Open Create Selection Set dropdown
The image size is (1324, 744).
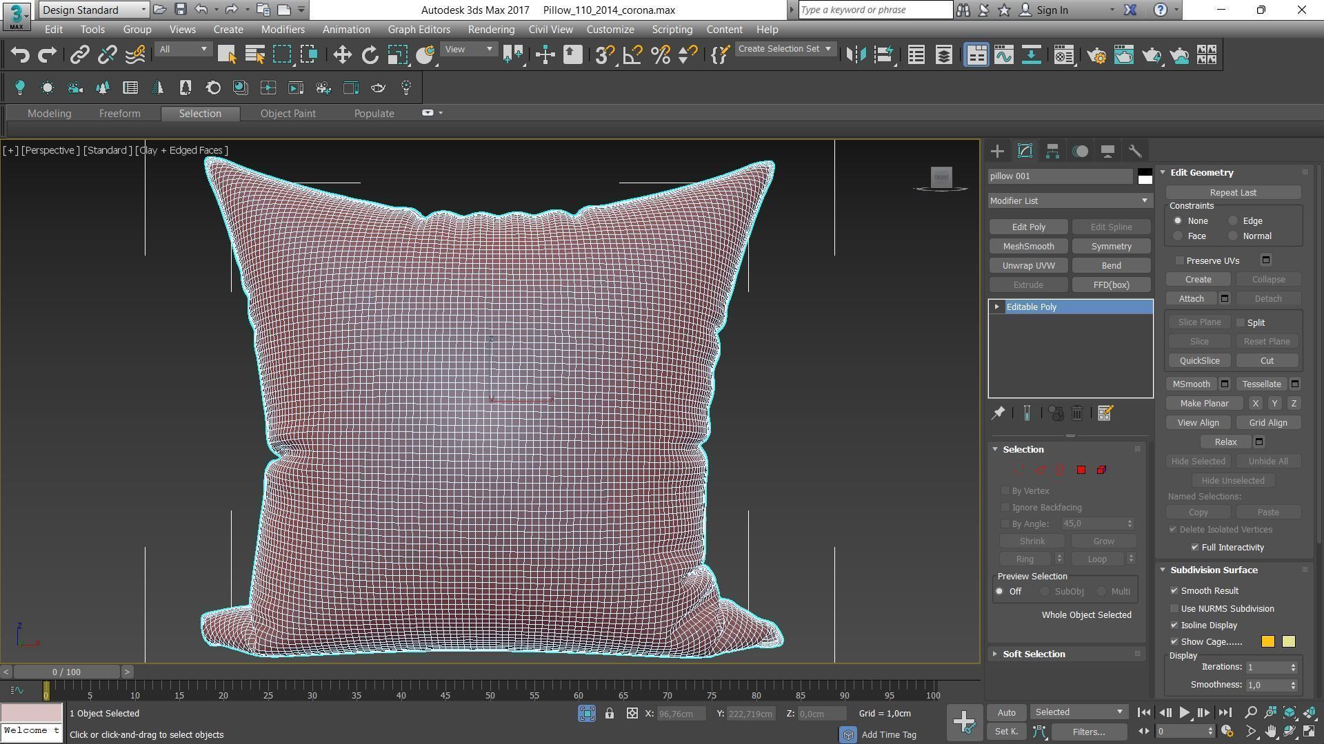pyautogui.click(x=785, y=49)
